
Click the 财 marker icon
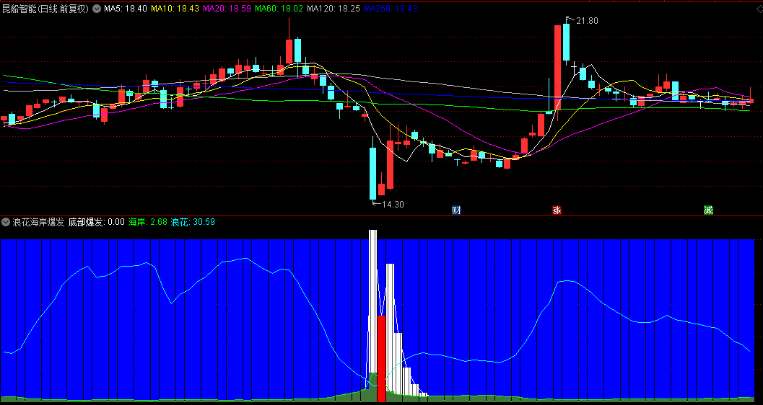456,210
